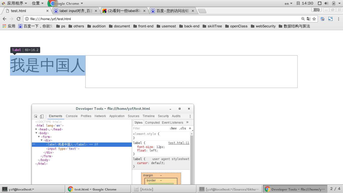Open the Application tab
Viewport: 343px width, 193px height.
[117, 116]
